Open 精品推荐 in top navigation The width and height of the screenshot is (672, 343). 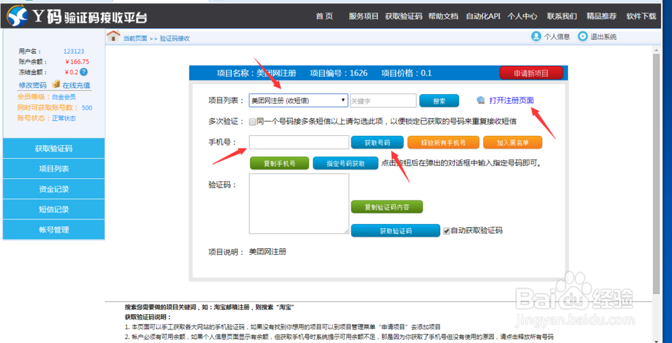click(x=601, y=16)
